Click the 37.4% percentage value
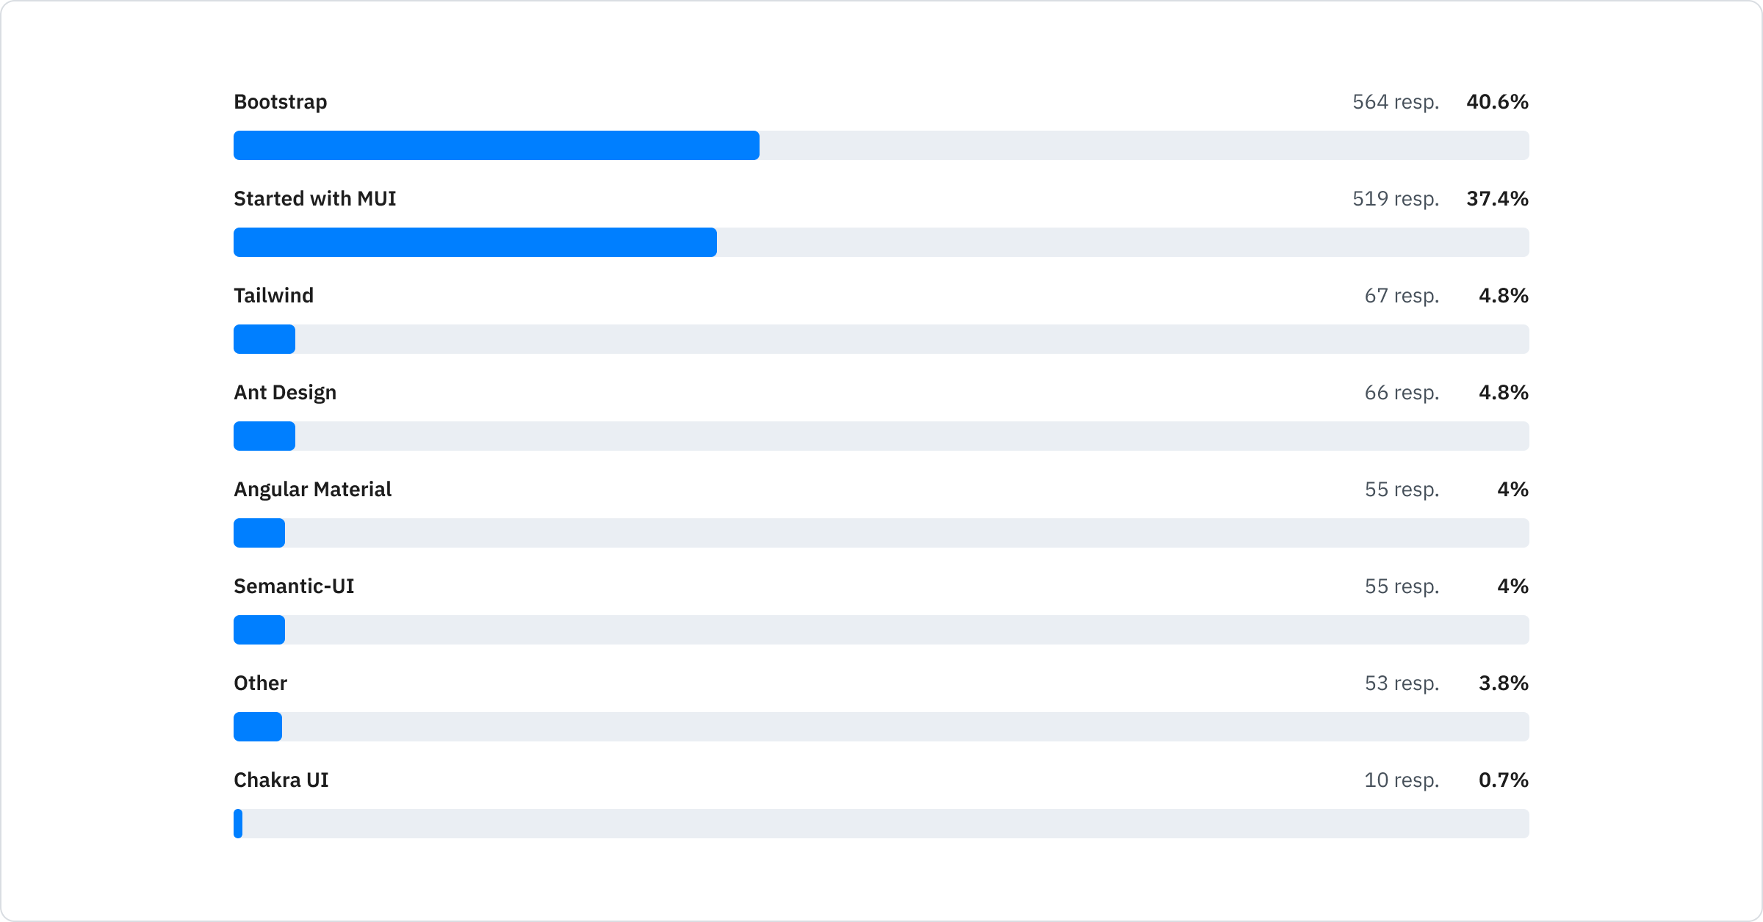 point(1497,199)
